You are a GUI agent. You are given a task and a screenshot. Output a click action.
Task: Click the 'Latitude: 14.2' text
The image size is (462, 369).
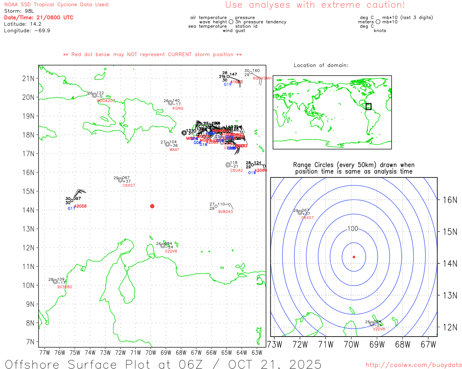coord(23,24)
